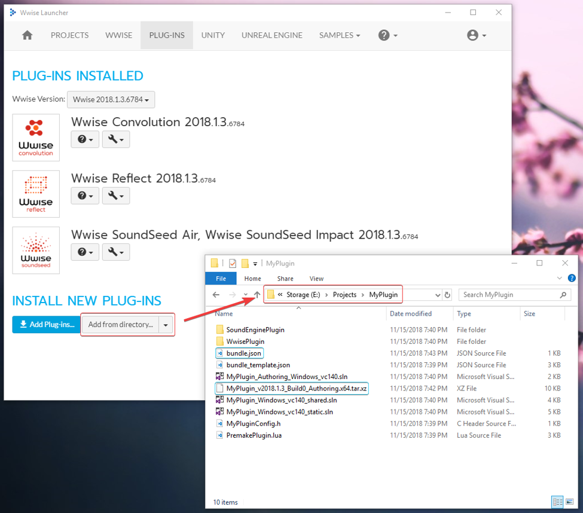Click the Wwise SoundSeed logo thumbnail

36,250
